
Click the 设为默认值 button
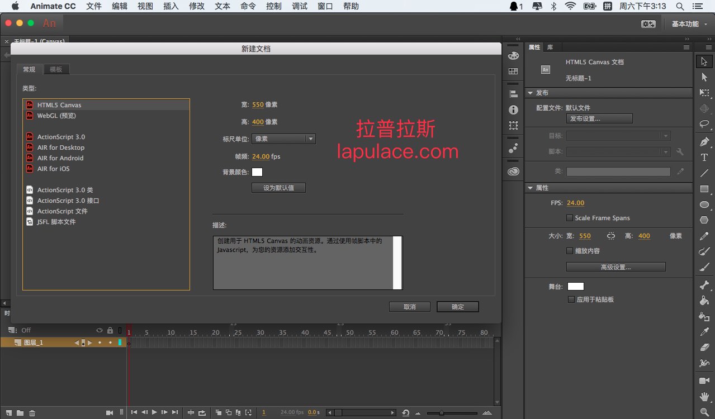pos(278,188)
